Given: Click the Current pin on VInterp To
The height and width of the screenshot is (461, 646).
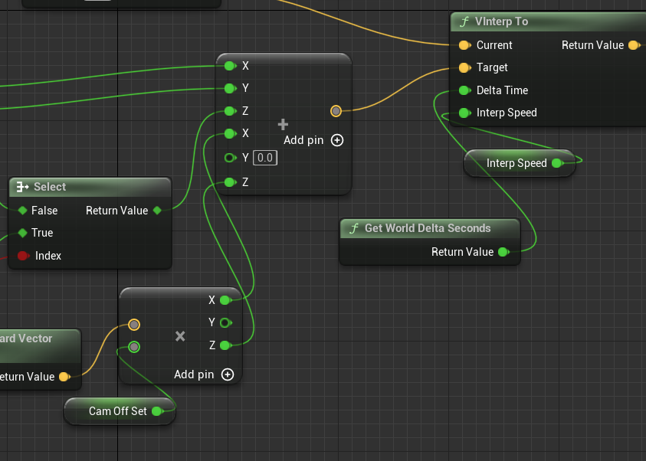Looking at the screenshot, I should [x=464, y=45].
